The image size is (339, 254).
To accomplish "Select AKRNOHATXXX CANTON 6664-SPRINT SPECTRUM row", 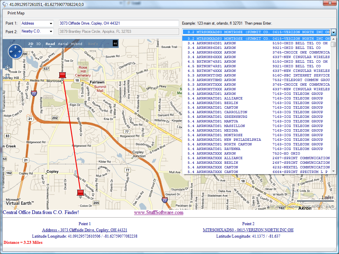I will (257, 172).
